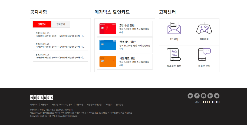Click the red Z멤버쉽 card image
247x125 pixels.
tap(108, 28)
